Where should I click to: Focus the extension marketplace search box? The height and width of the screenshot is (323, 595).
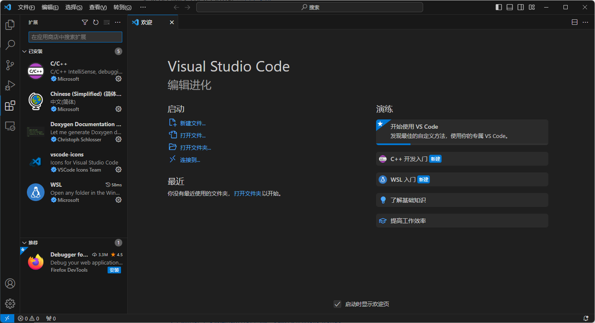pos(75,37)
